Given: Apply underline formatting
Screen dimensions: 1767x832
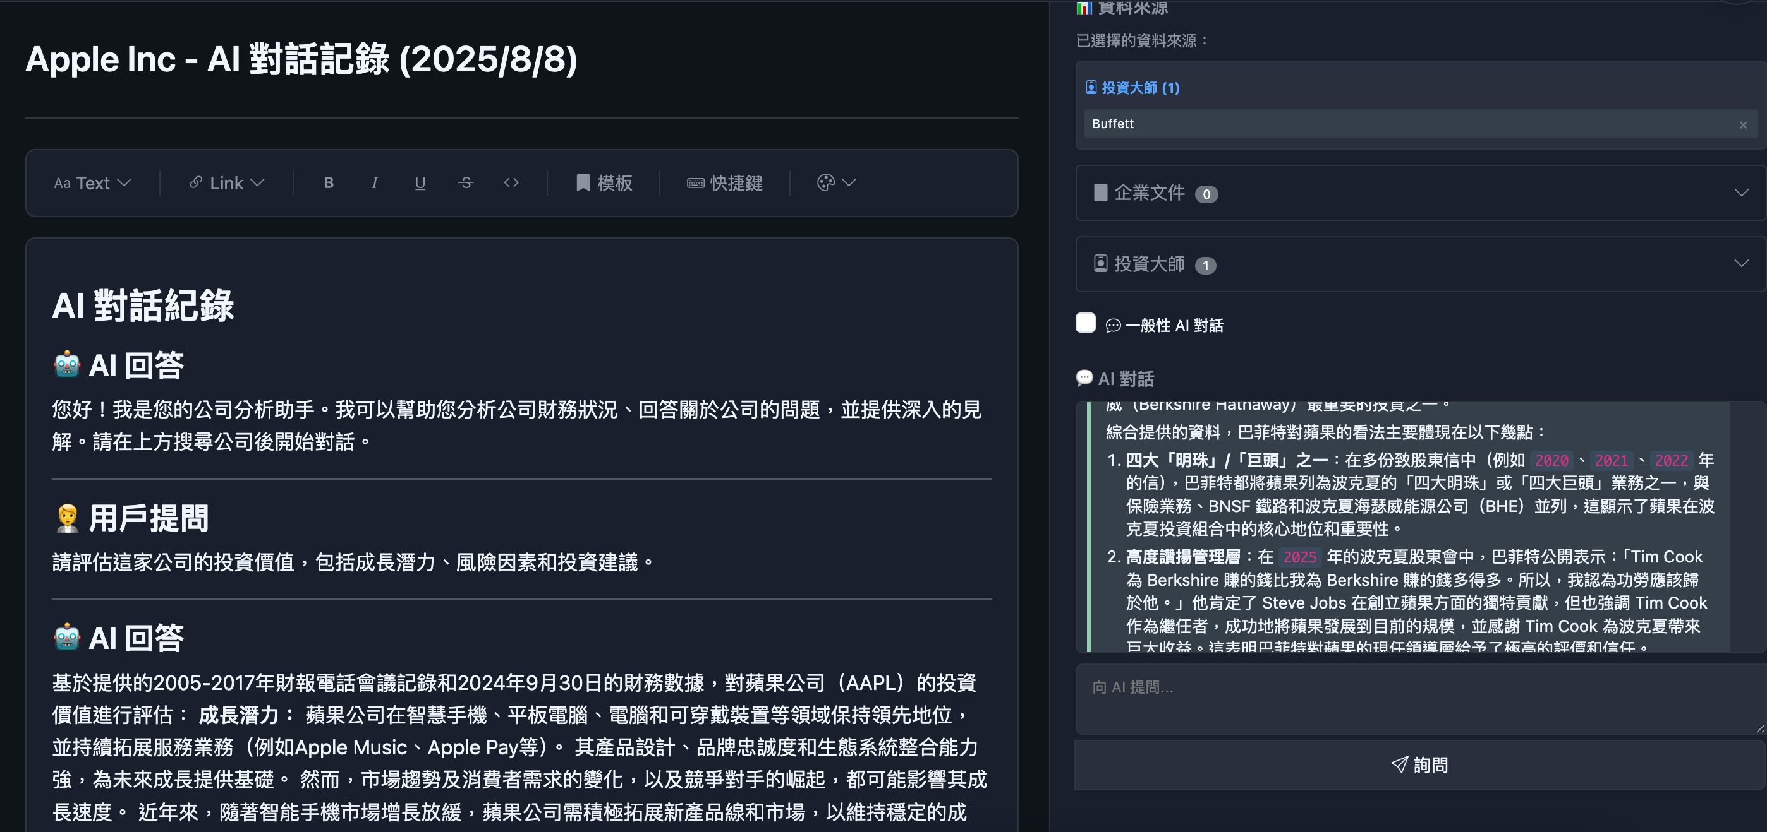Looking at the screenshot, I should click(x=420, y=183).
